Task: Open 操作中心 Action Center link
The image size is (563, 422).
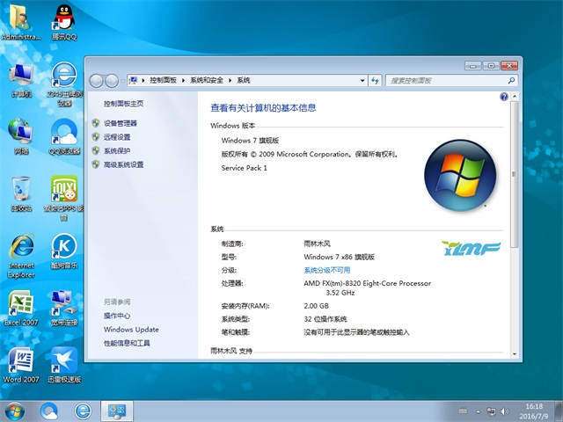Action: 117,316
